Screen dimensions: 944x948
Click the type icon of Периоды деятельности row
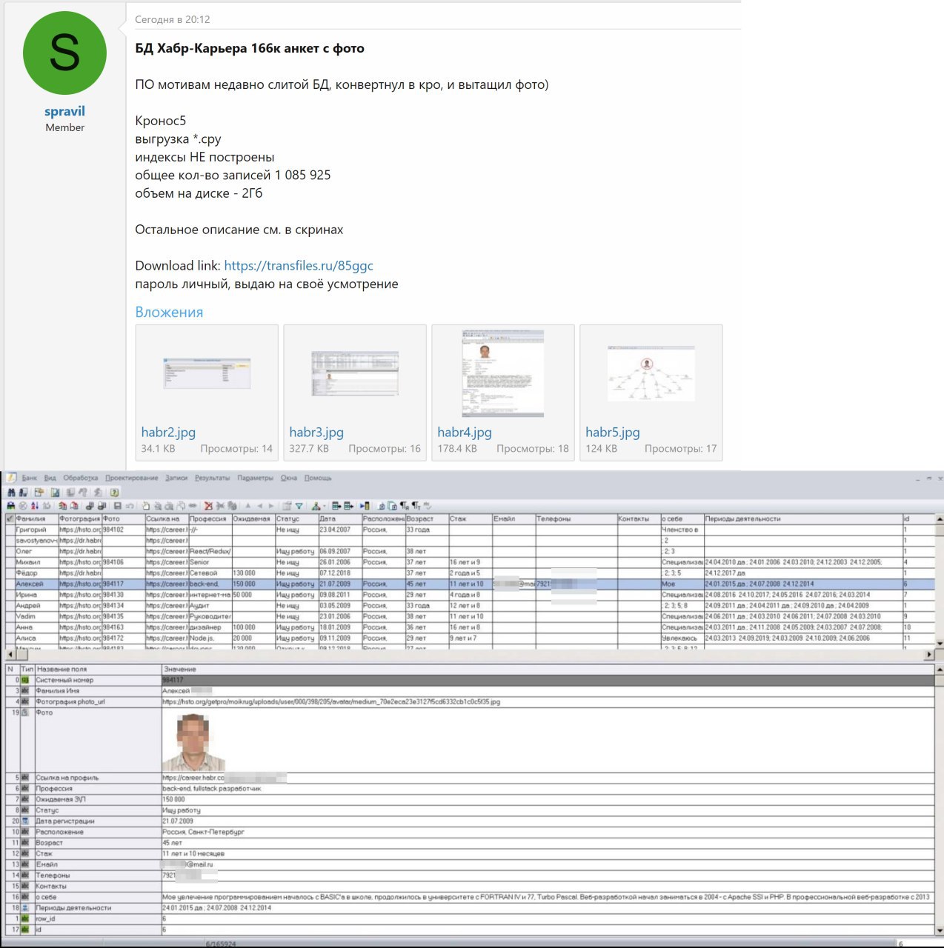25,907
